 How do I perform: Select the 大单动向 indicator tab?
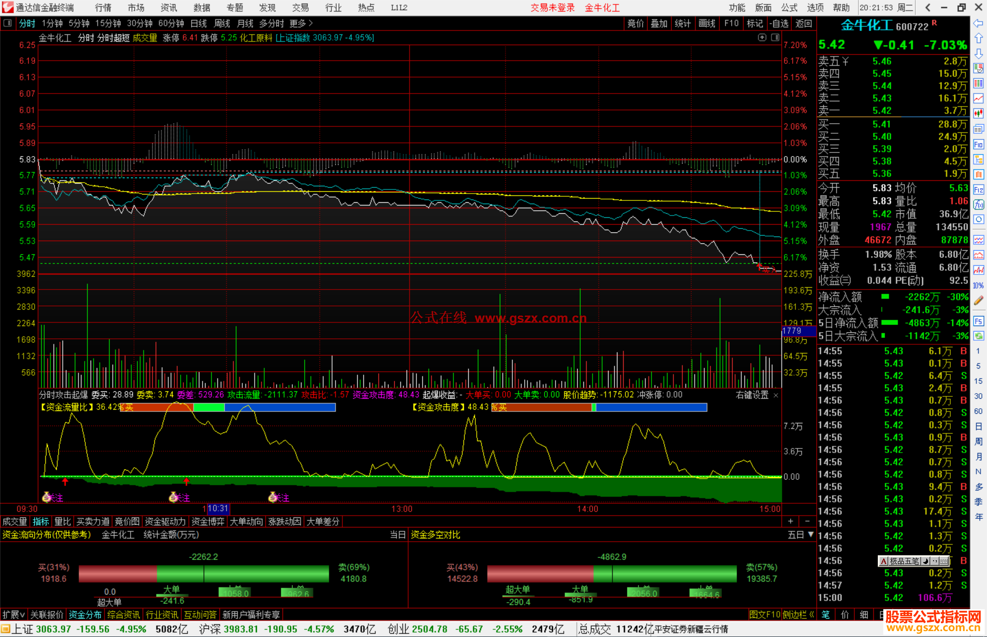(x=246, y=521)
